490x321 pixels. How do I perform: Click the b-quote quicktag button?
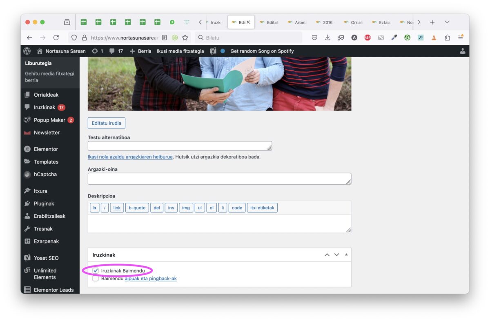click(x=137, y=208)
